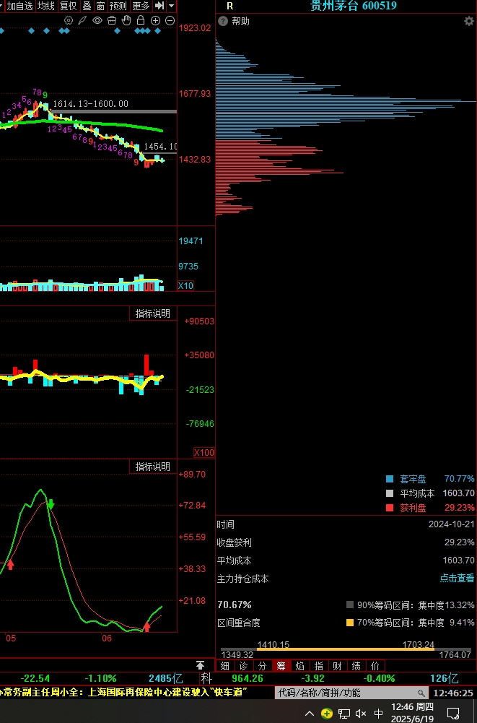The width and height of the screenshot is (477, 723).
Task: Switch to the 焰 tab
Action: [299, 665]
